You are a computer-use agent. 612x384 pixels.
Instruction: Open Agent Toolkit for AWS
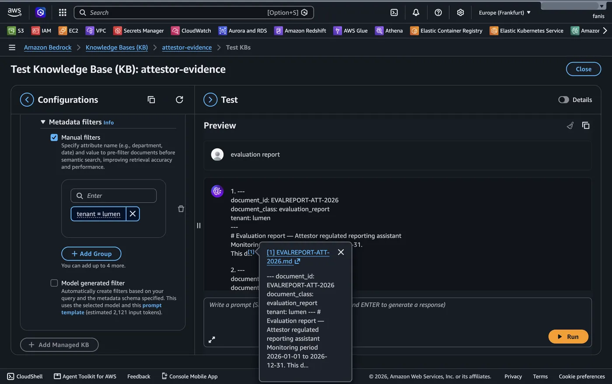click(x=85, y=376)
